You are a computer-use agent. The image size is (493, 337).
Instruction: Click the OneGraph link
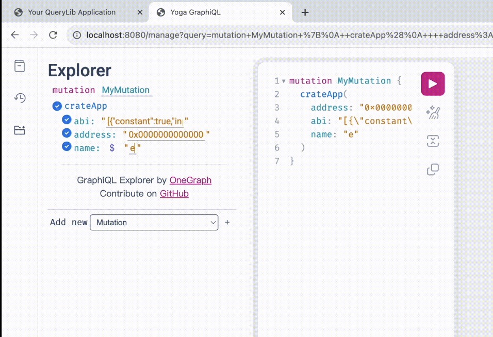pyautogui.click(x=190, y=180)
